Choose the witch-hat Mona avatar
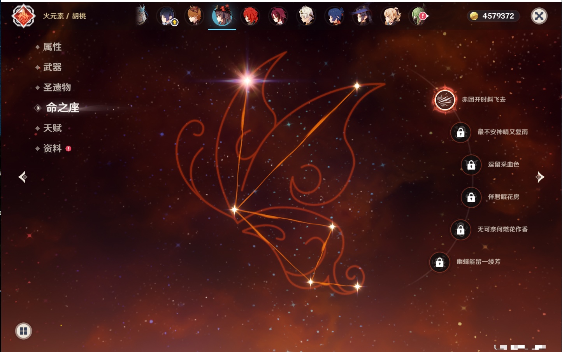This screenshot has width=562, height=352. [362, 16]
